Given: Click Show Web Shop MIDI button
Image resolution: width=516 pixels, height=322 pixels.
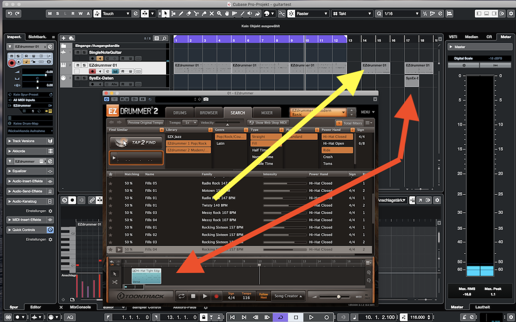Looking at the screenshot, I should click(268, 122).
